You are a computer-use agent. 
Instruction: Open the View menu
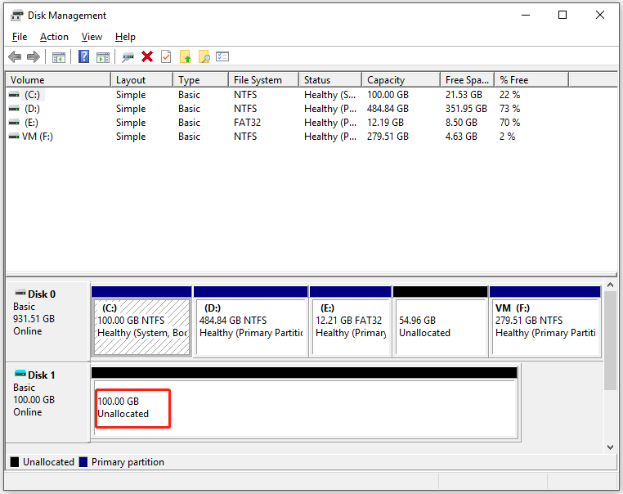92,37
